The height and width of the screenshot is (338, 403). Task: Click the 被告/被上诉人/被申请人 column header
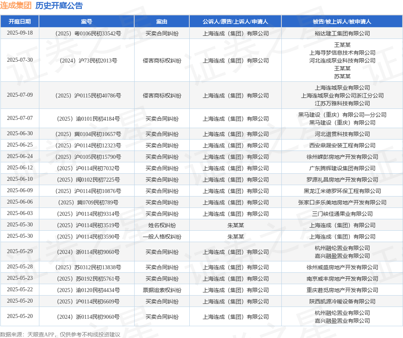click(342, 22)
